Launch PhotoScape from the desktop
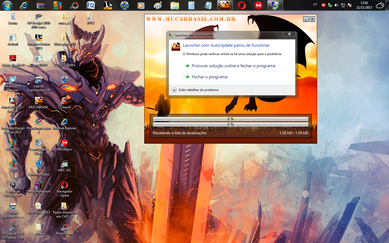389x243 pixels. tap(65, 229)
